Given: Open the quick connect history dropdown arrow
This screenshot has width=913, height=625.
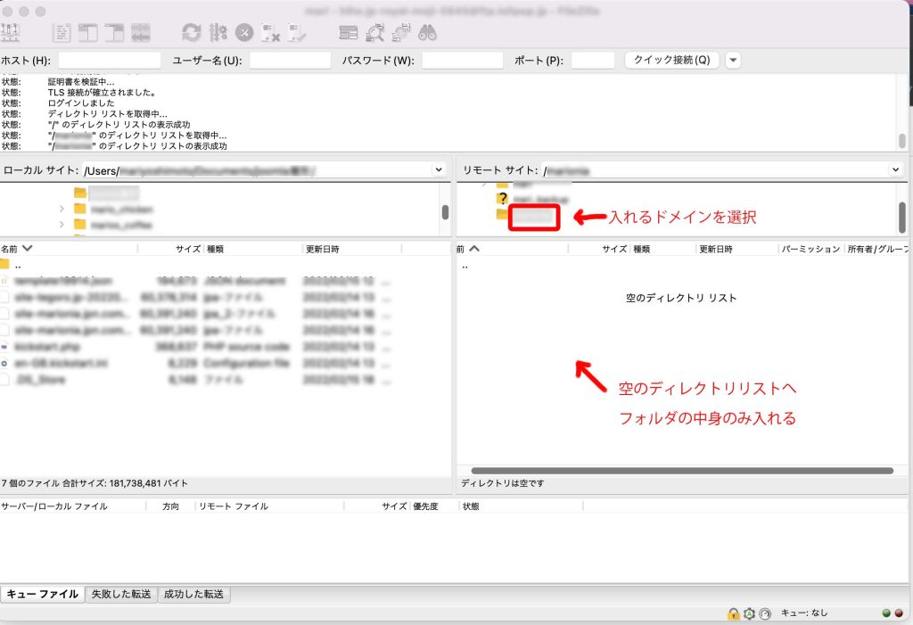Looking at the screenshot, I should (733, 61).
